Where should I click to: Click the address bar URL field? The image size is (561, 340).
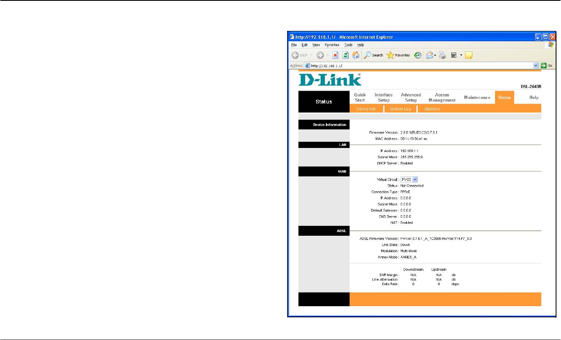(x=421, y=66)
